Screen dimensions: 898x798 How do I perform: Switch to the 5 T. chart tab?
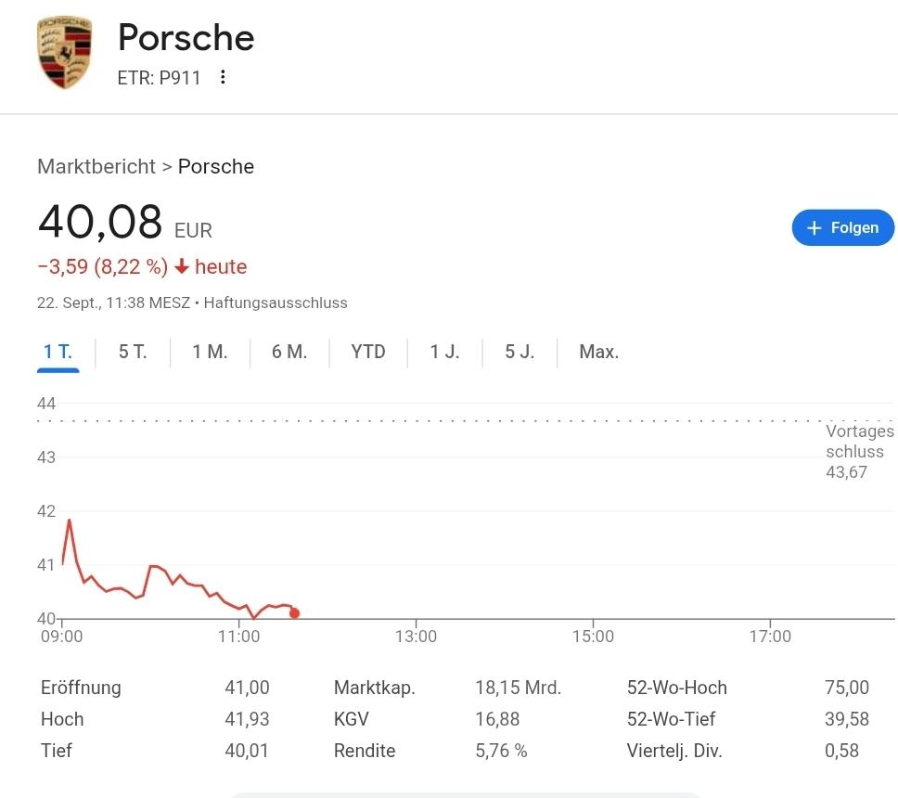coord(133,353)
